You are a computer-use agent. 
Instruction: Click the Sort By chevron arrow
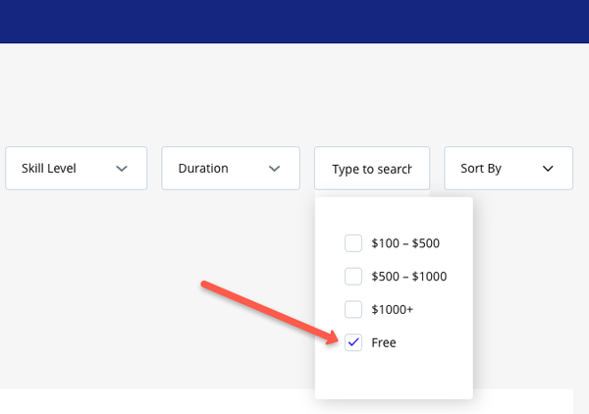point(548,169)
